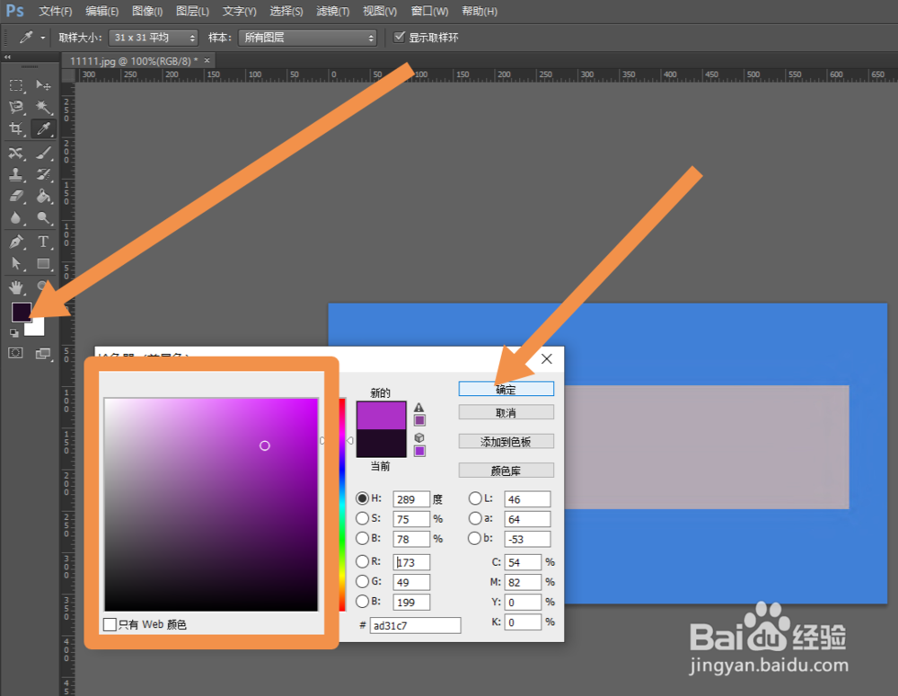Select the G green radio button
This screenshot has height=696, width=898.
362,581
